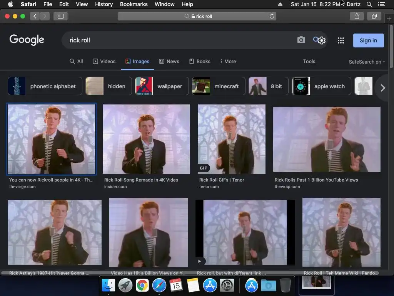Screen dimensions: 394x296
Task: Click the eject icon in the menu bar
Action: [280, 4]
